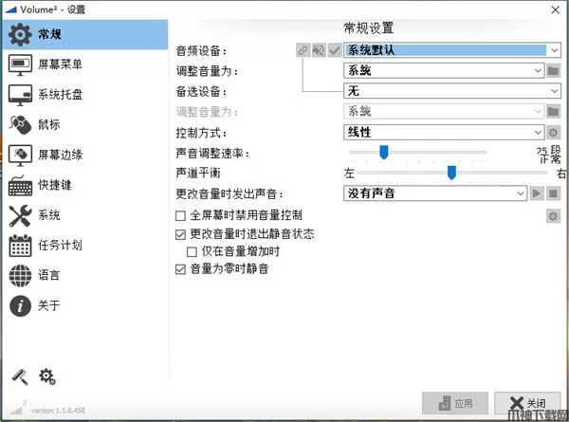Select the 常规 gear icon in sidebar

pyautogui.click(x=20, y=34)
